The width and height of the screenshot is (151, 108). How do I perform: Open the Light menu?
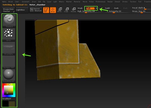(55, 2)
